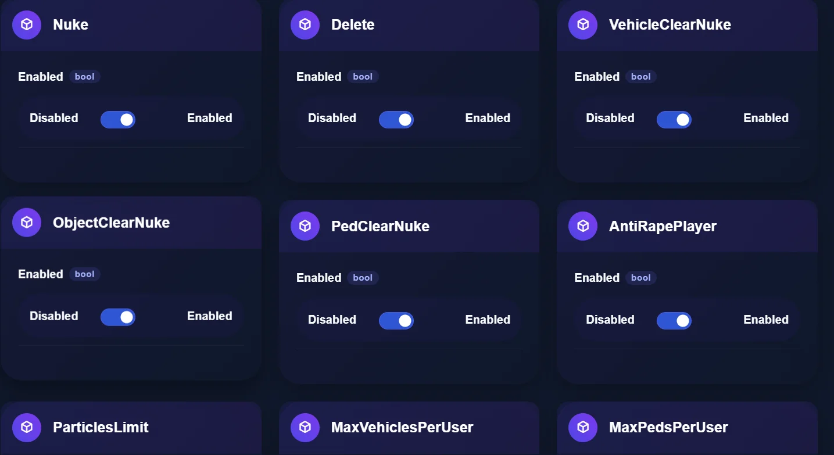Click the bool tag in Nuke card
Screen dimensions: 834x455
[85, 77]
